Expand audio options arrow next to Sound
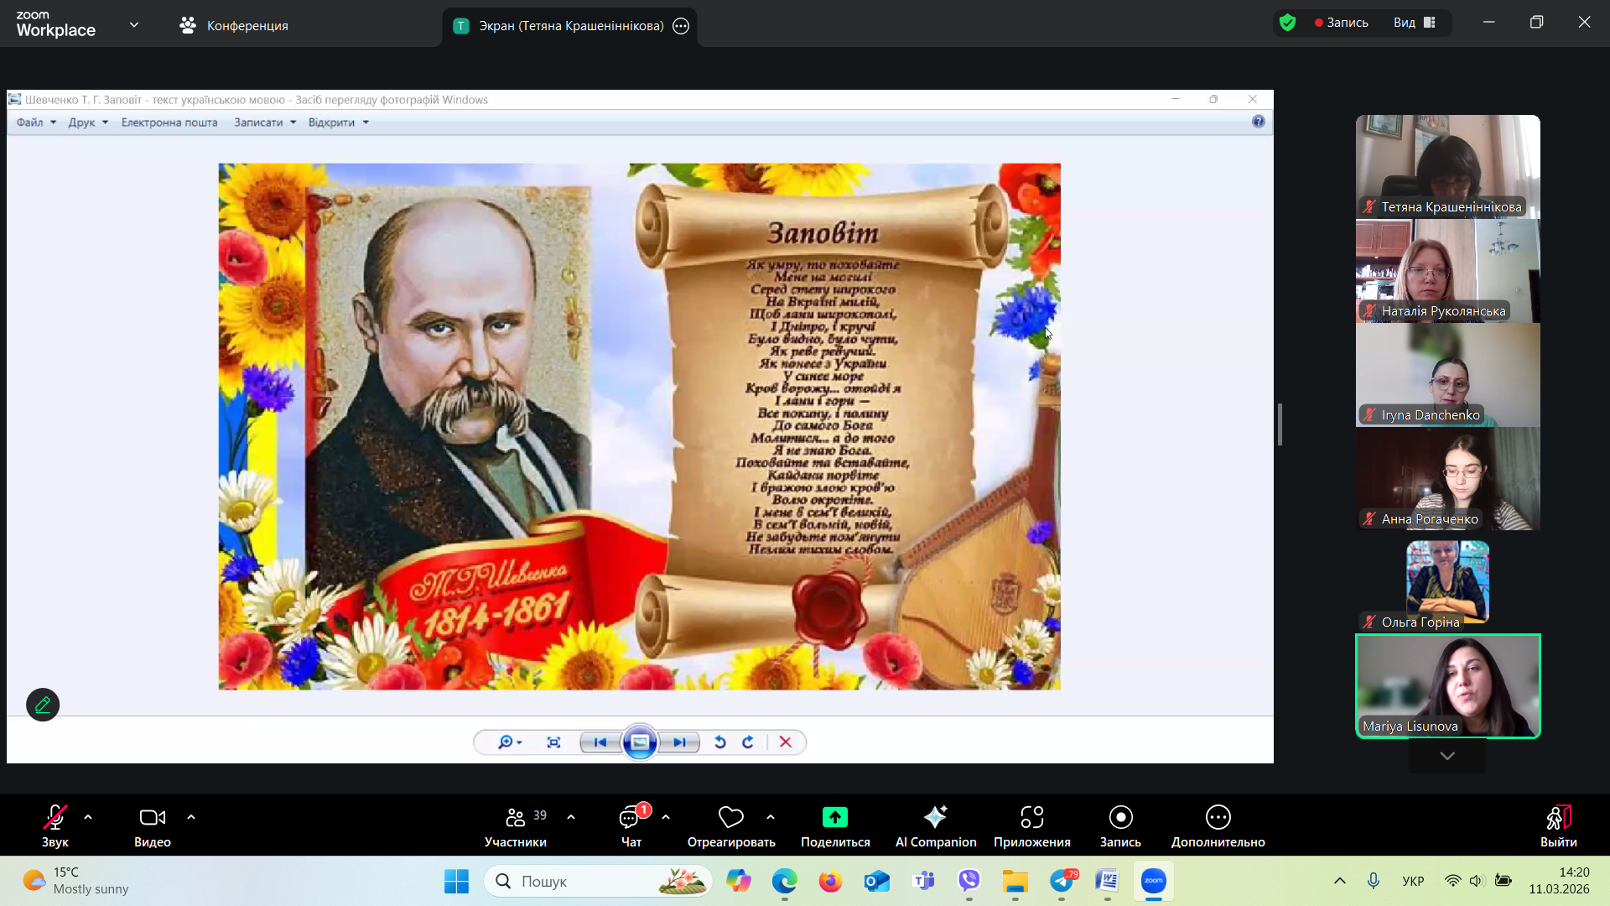The image size is (1610, 906). pyautogui.click(x=88, y=817)
